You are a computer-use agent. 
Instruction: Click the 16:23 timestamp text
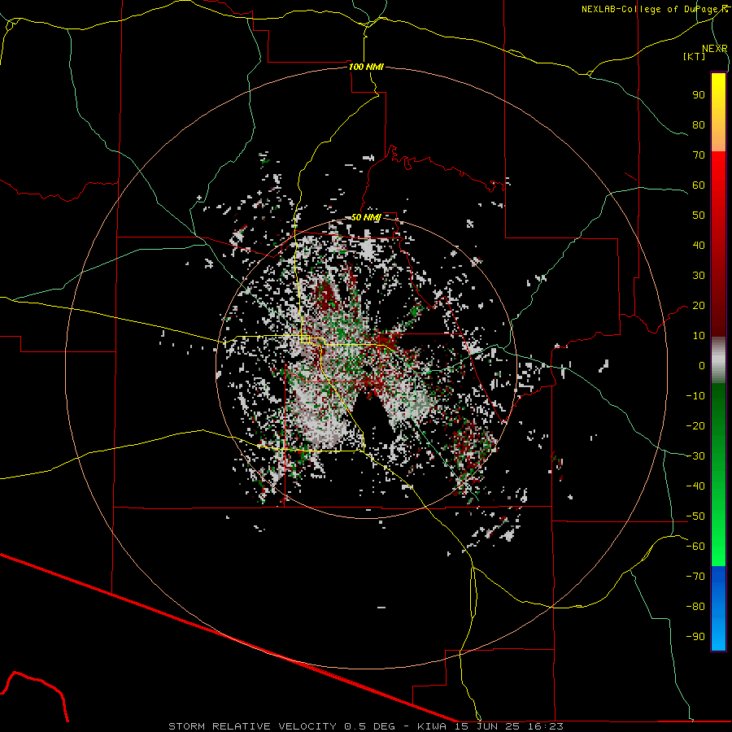546,726
